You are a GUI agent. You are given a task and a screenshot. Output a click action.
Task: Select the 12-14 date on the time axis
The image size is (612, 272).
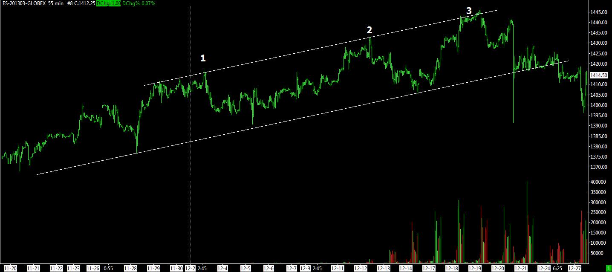406,268
